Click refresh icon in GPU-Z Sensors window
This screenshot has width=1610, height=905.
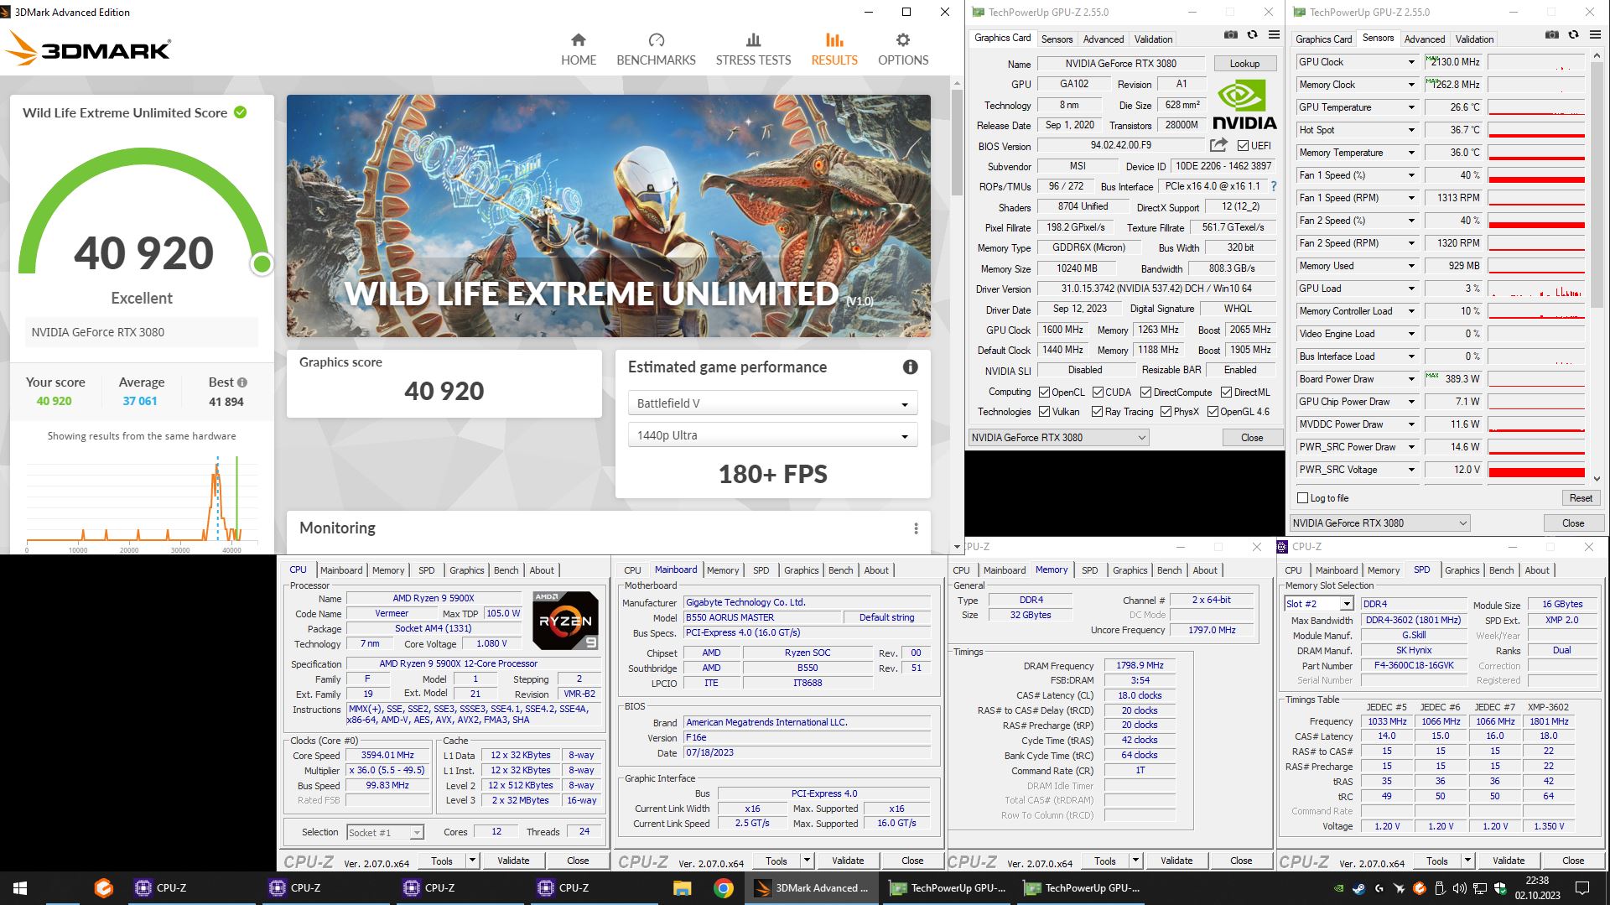coord(1573,35)
